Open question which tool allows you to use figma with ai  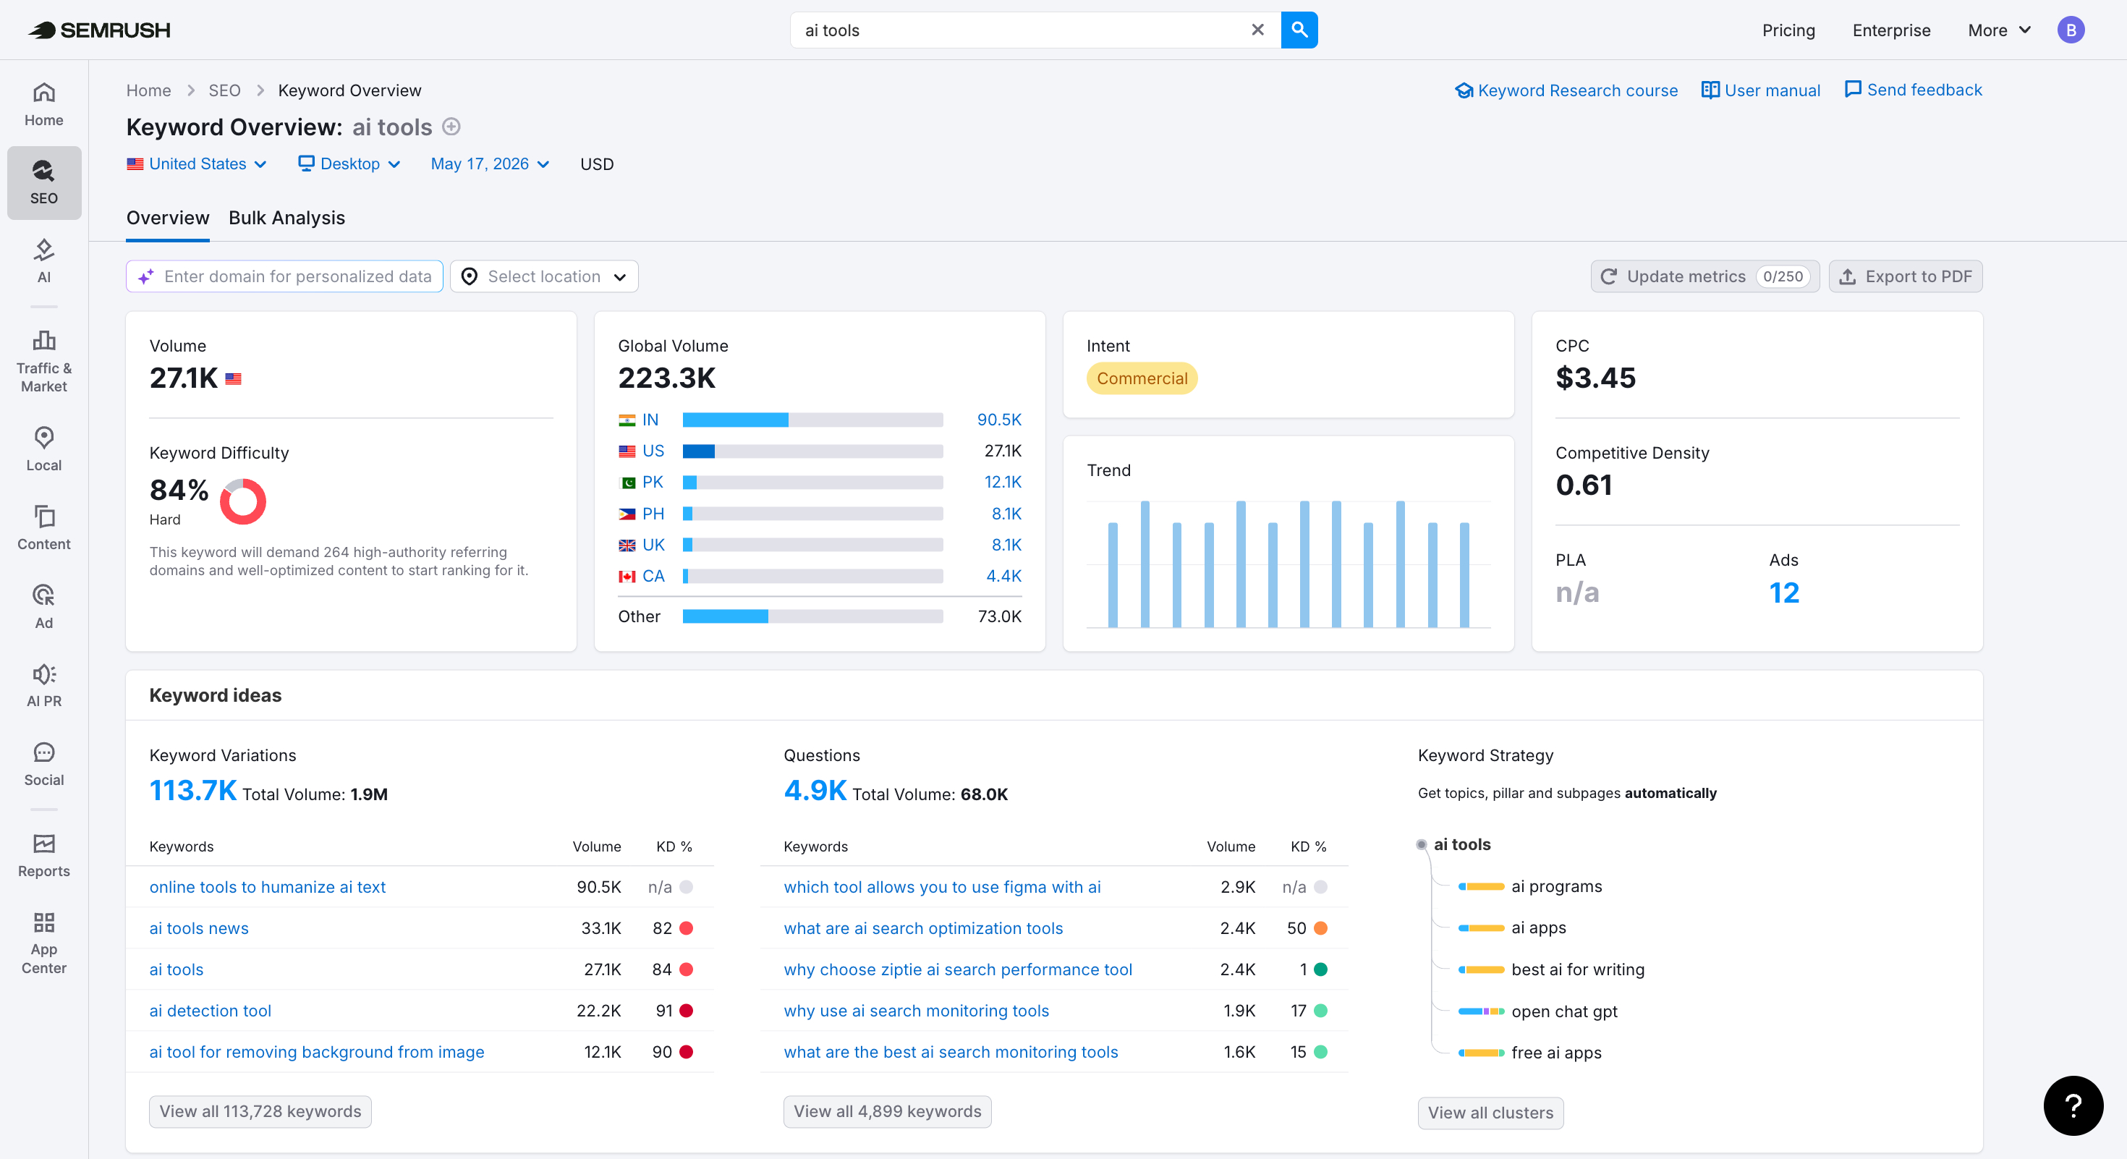coord(942,888)
